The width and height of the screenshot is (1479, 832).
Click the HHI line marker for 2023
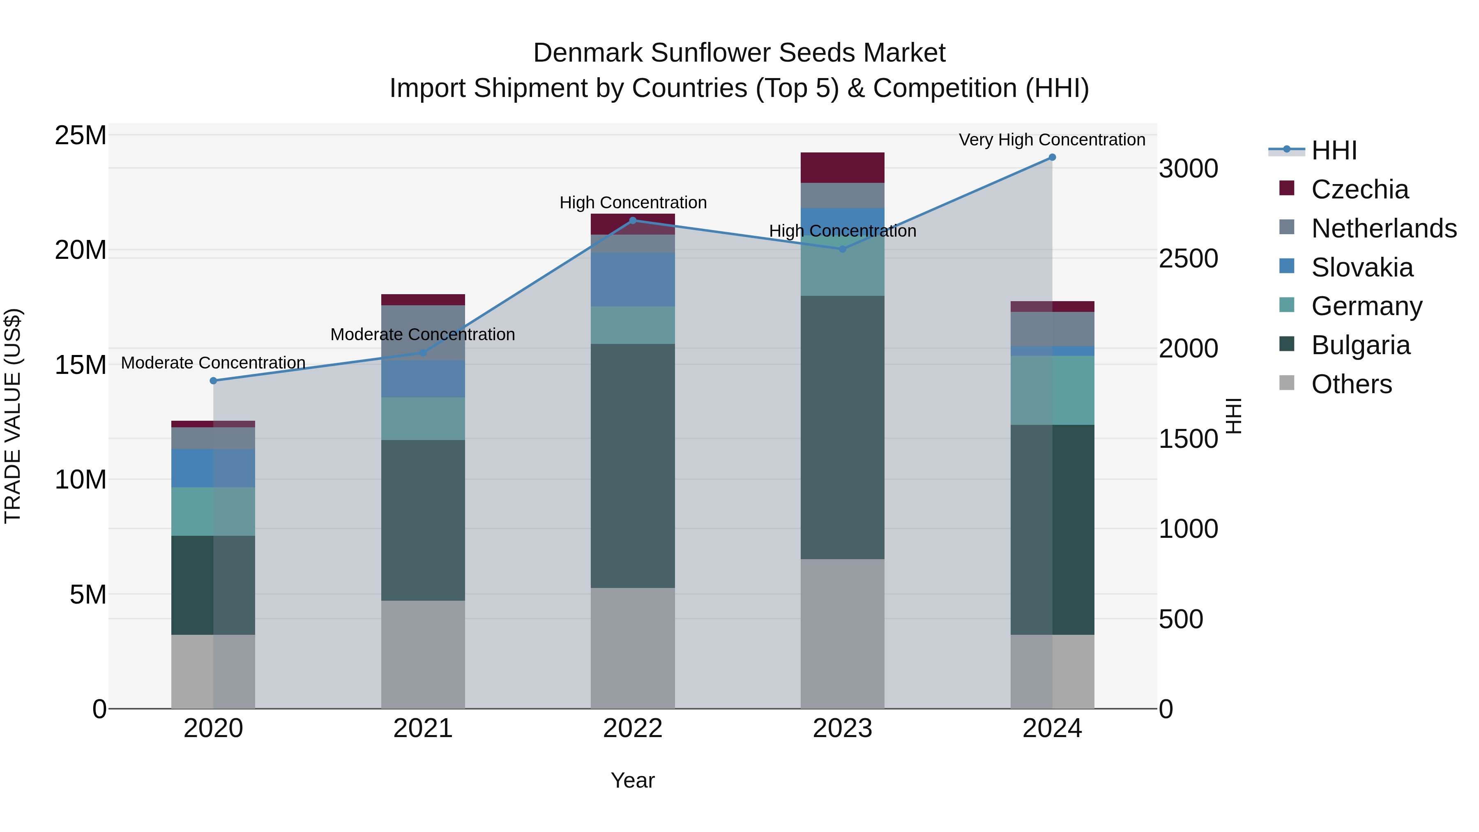(842, 249)
